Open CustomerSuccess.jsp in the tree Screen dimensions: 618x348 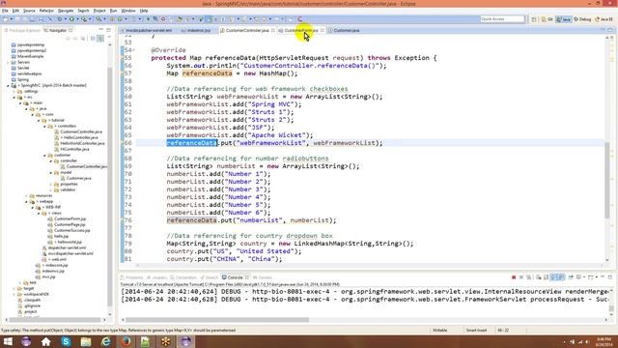point(69,230)
